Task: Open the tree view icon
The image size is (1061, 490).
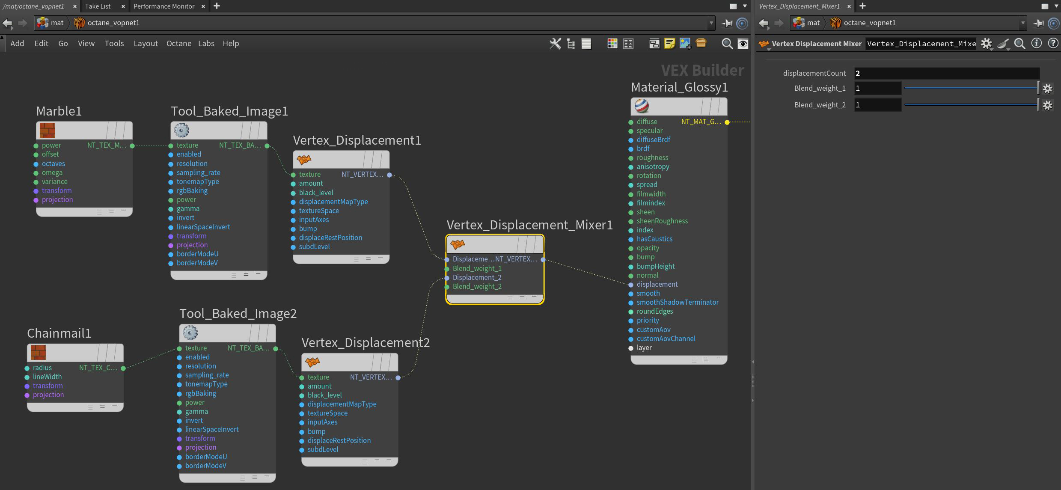Action: [571, 44]
